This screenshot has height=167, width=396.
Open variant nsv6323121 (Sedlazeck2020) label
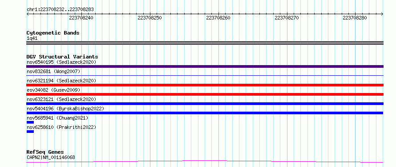click(61, 99)
